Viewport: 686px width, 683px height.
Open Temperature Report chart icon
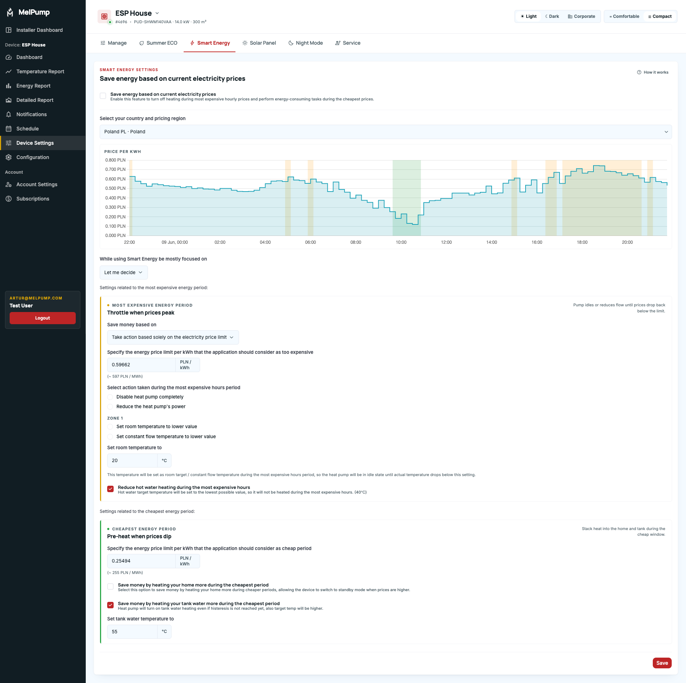9,71
